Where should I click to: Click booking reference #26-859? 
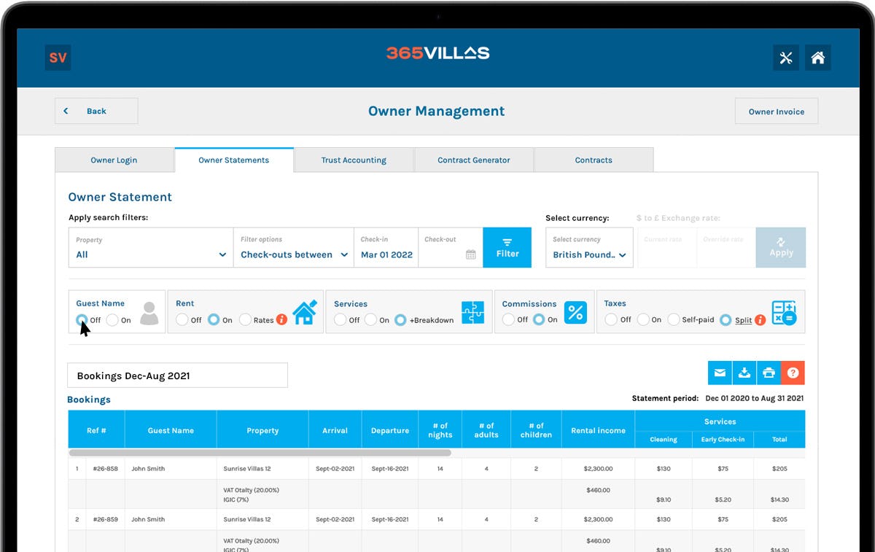tap(104, 519)
